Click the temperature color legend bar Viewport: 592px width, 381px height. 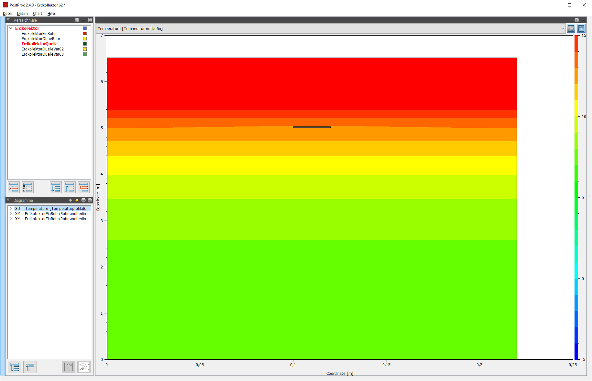coord(576,197)
